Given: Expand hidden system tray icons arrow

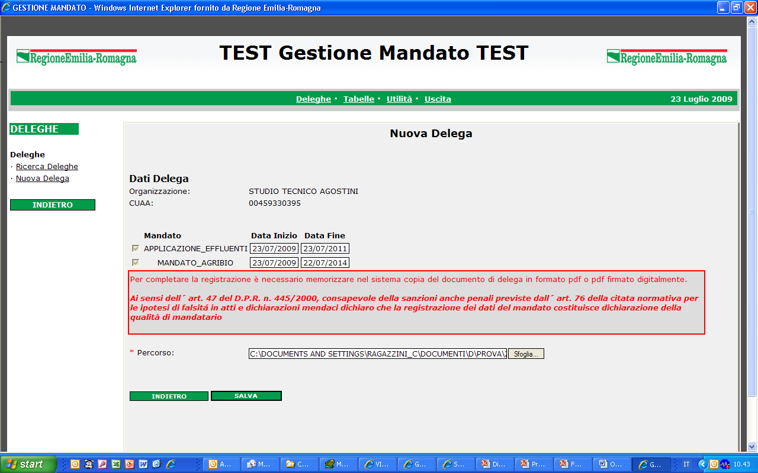Looking at the screenshot, I should tap(703, 464).
